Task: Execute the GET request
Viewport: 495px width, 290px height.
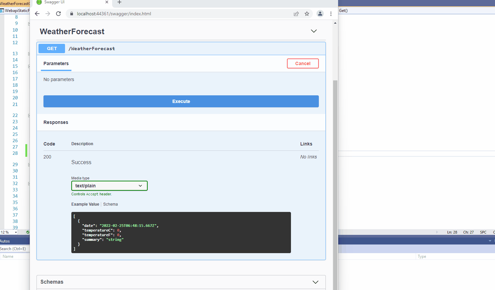Action: tap(181, 101)
